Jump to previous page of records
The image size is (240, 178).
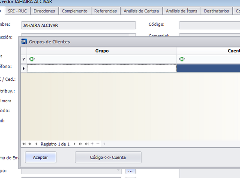click(x=30, y=144)
